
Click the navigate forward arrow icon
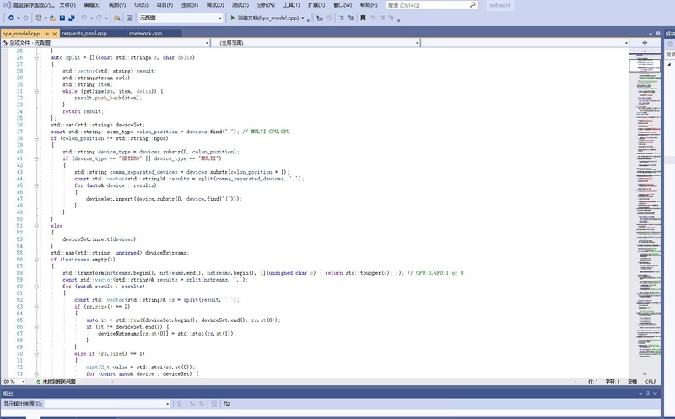pos(25,18)
